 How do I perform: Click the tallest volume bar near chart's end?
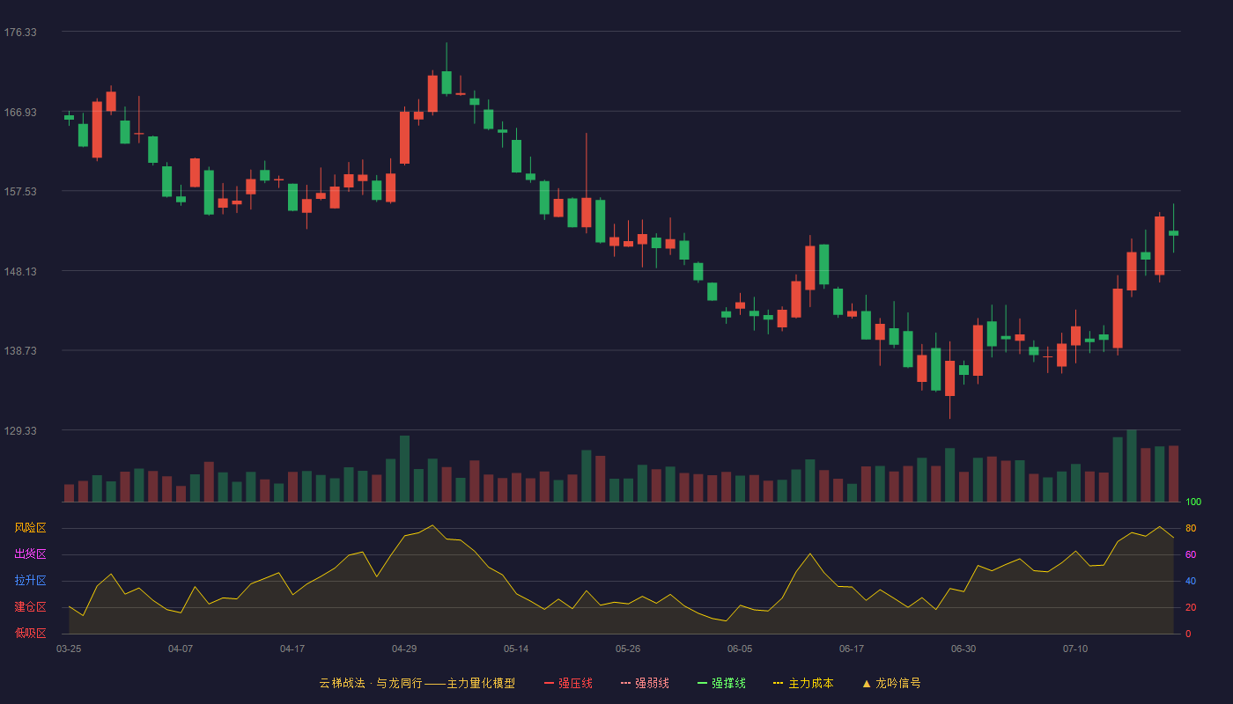coord(1132,466)
